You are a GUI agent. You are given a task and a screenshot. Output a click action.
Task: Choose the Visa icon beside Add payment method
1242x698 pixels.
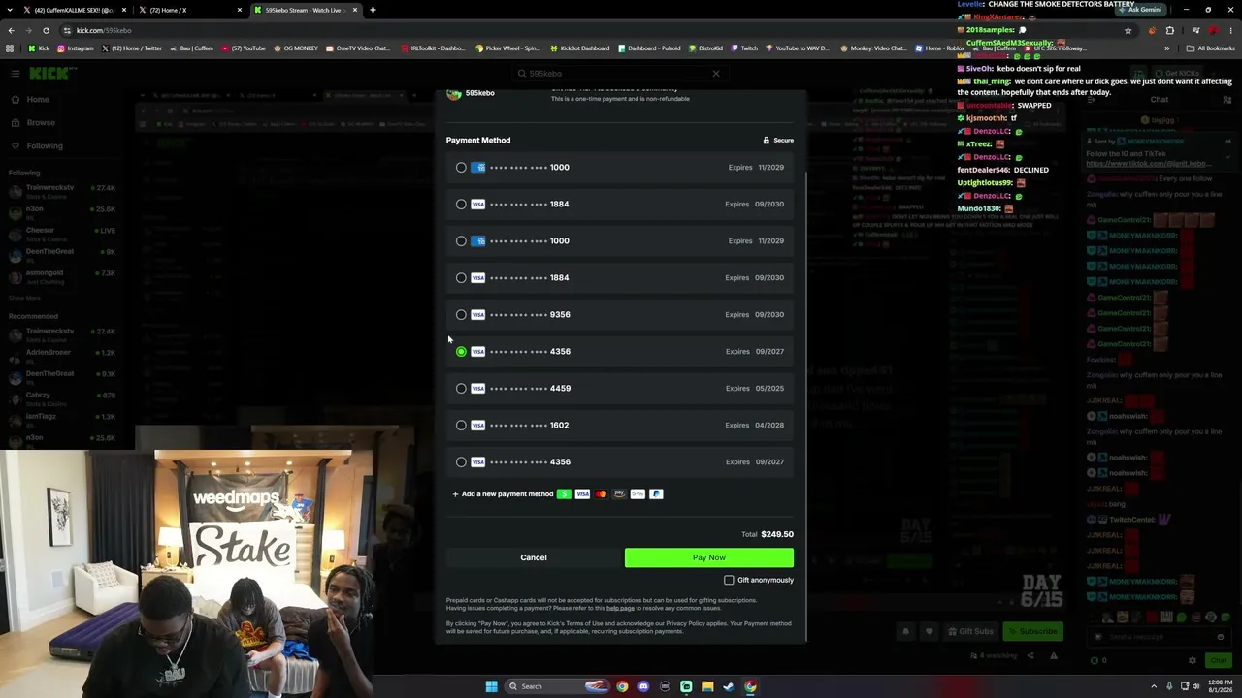click(x=582, y=494)
